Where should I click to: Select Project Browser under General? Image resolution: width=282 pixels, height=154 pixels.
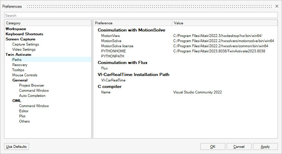(x=31, y=86)
